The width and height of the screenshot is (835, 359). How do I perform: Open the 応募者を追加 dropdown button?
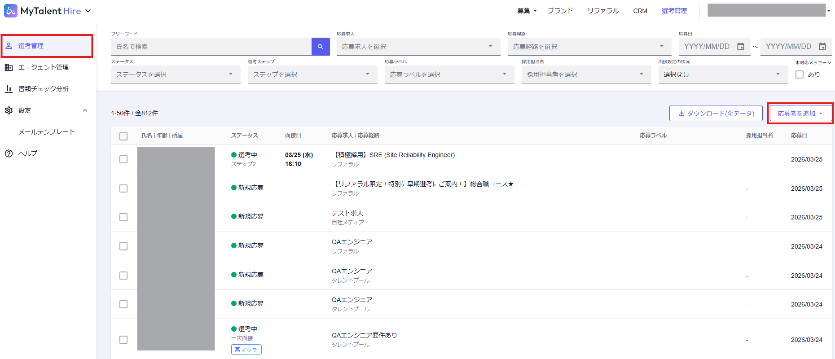click(800, 114)
